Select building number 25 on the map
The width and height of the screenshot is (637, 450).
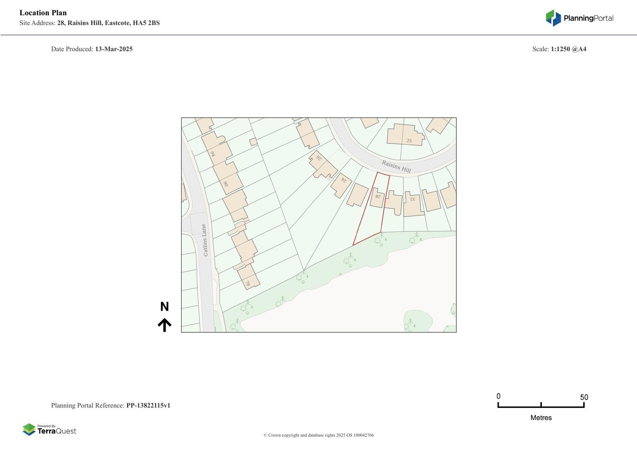pyautogui.click(x=404, y=135)
